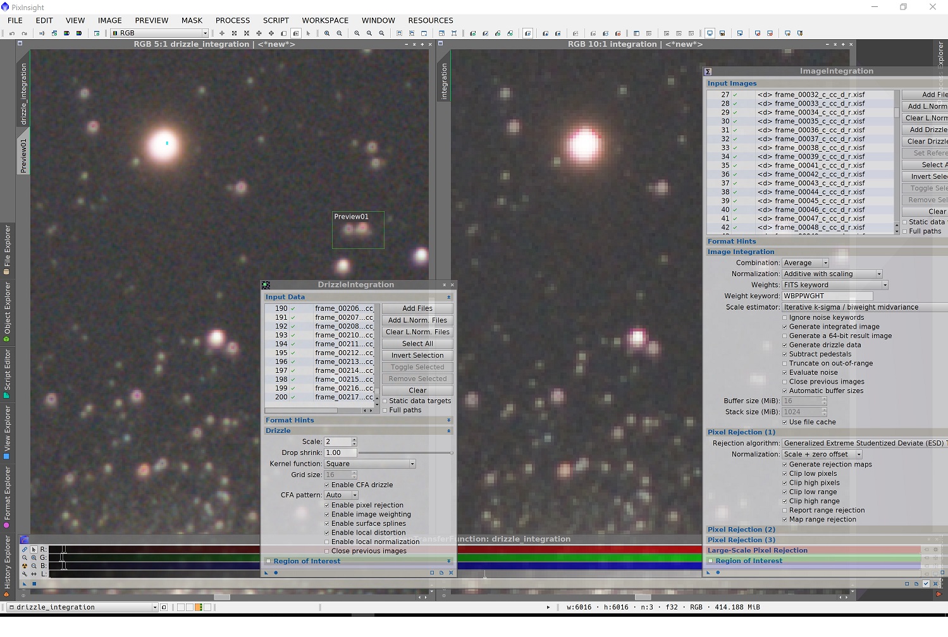Viewport: 948px width, 637px height.
Task: Open the PROCESS menu
Action: (233, 20)
